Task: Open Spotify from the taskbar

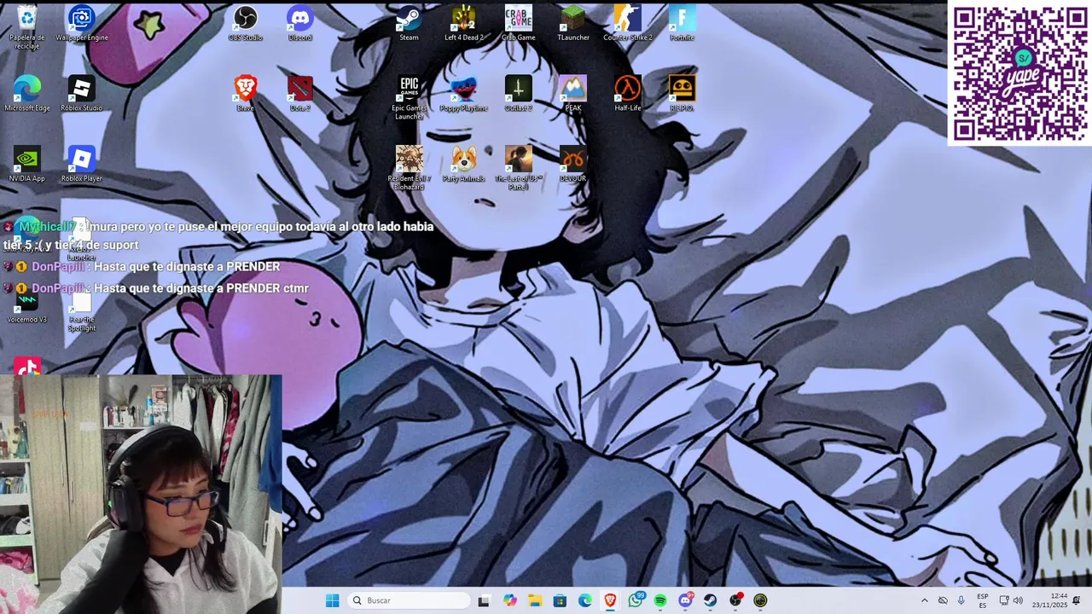Action: pyautogui.click(x=660, y=600)
